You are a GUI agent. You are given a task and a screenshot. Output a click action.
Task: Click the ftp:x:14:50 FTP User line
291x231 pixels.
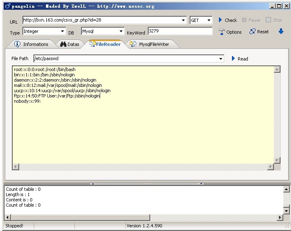point(57,96)
